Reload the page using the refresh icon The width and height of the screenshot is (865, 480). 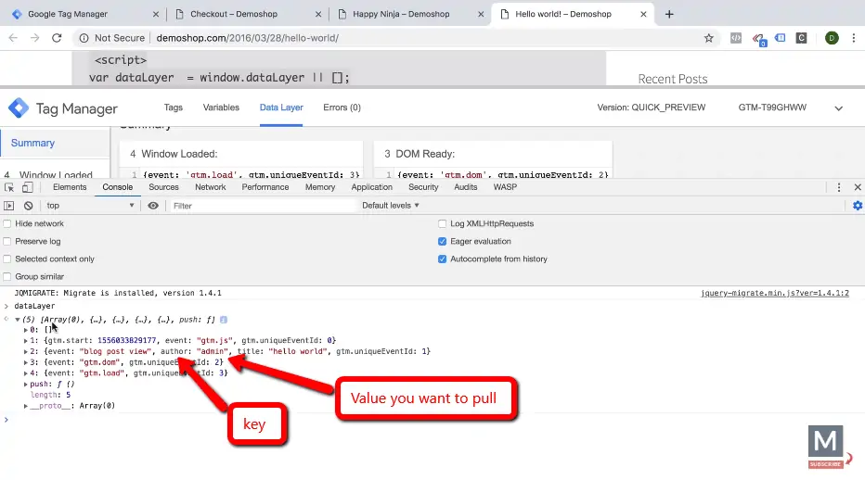click(57, 38)
